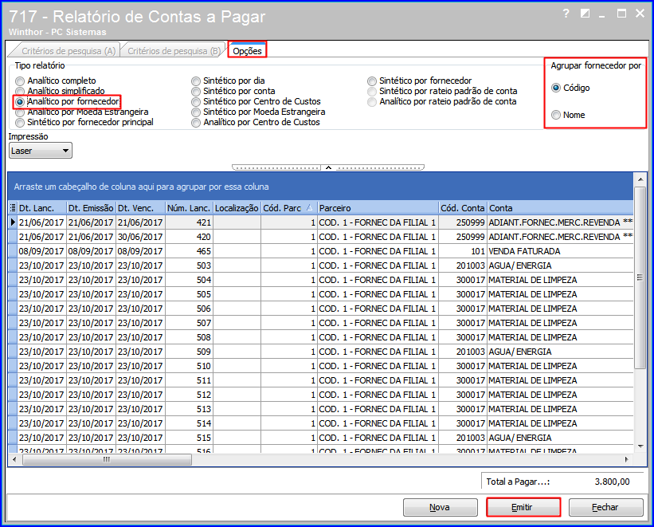Switch to Critérios de pesquisa (A) tab
654x527 pixels.
coord(69,51)
